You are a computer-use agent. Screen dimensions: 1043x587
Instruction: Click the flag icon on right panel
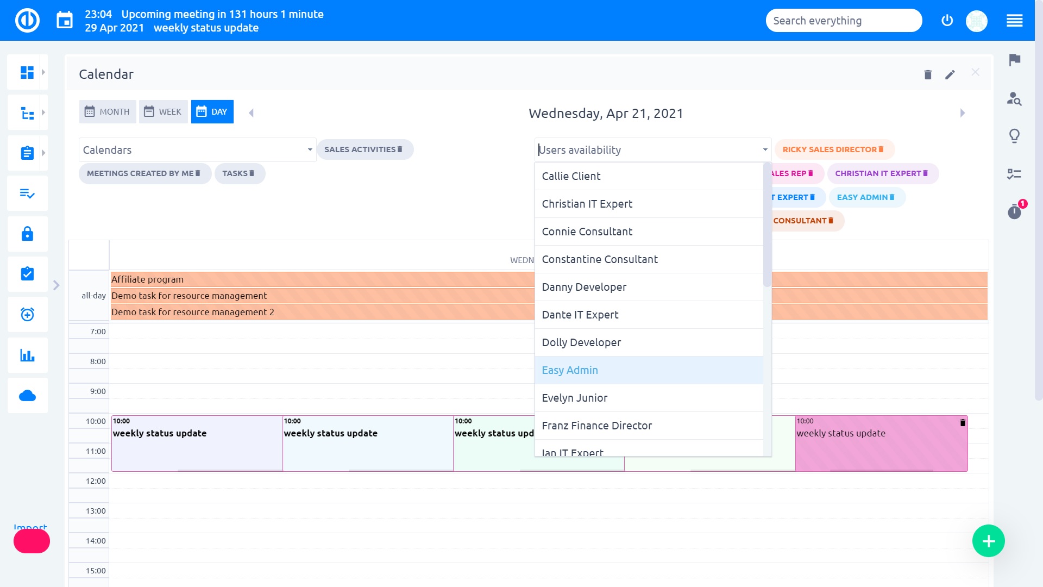(x=1014, y=60)
